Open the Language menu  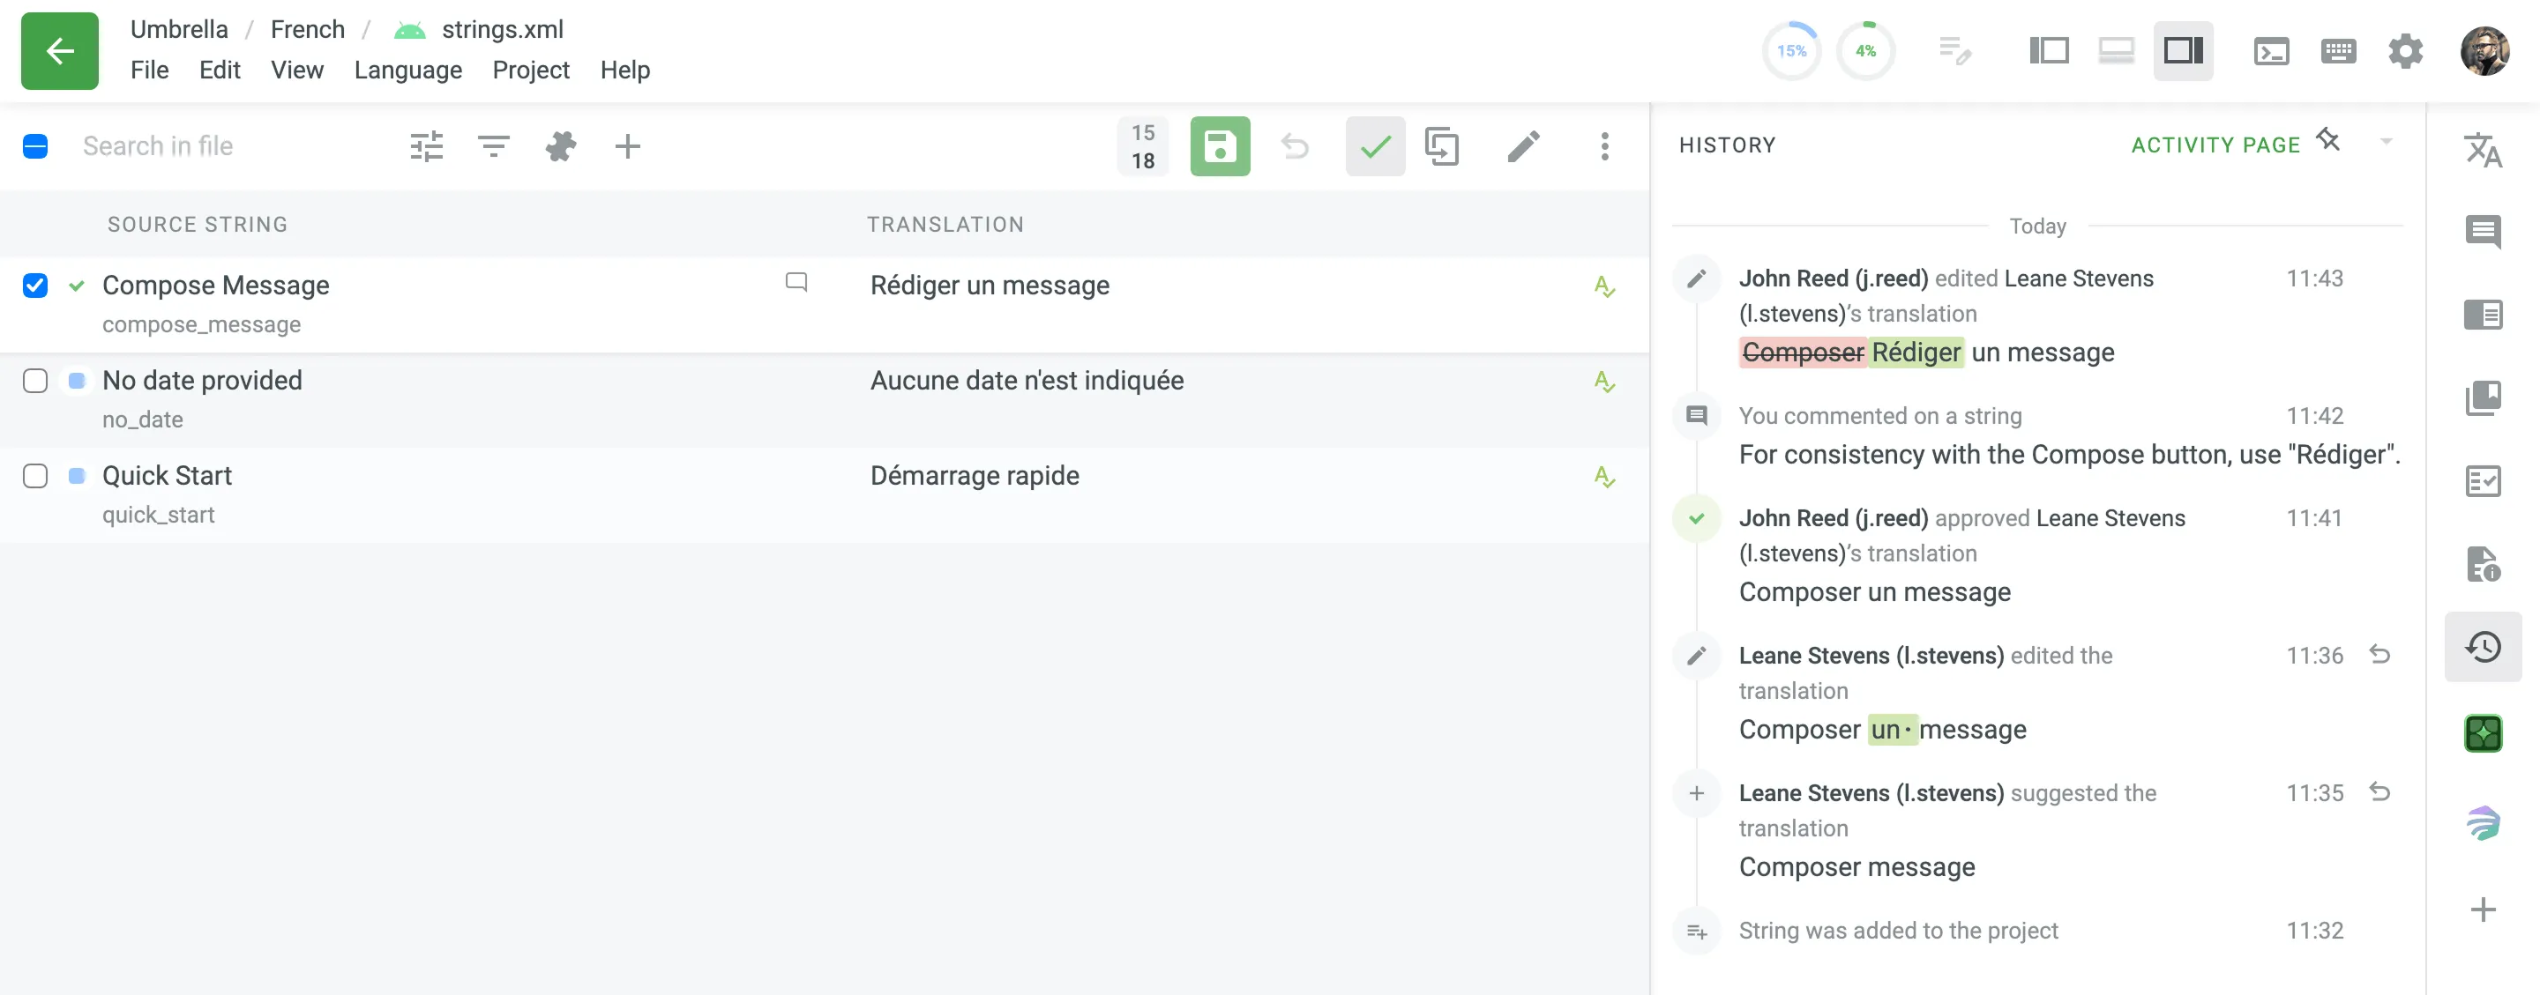[408, 70]
